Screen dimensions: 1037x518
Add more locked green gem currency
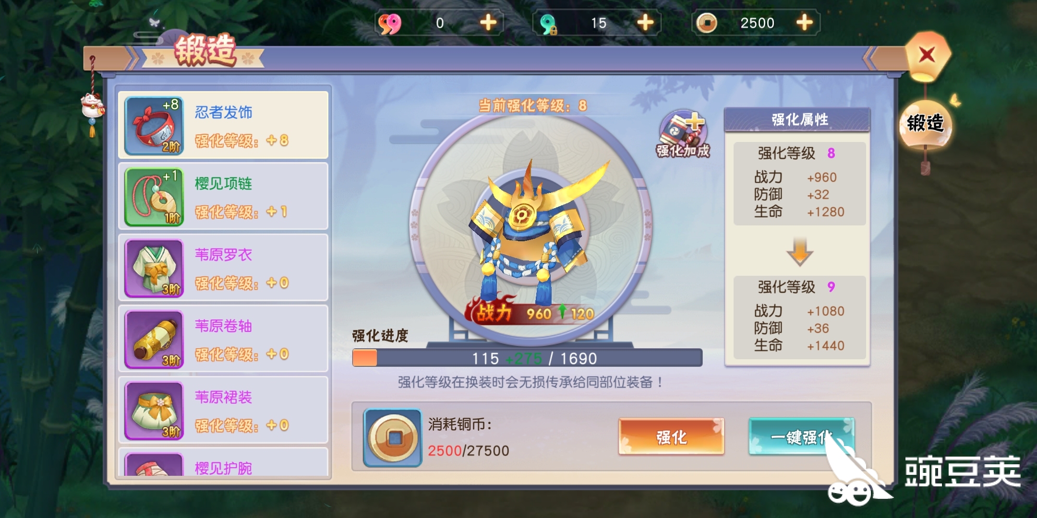pyautogui.click(x=645, y=23)
